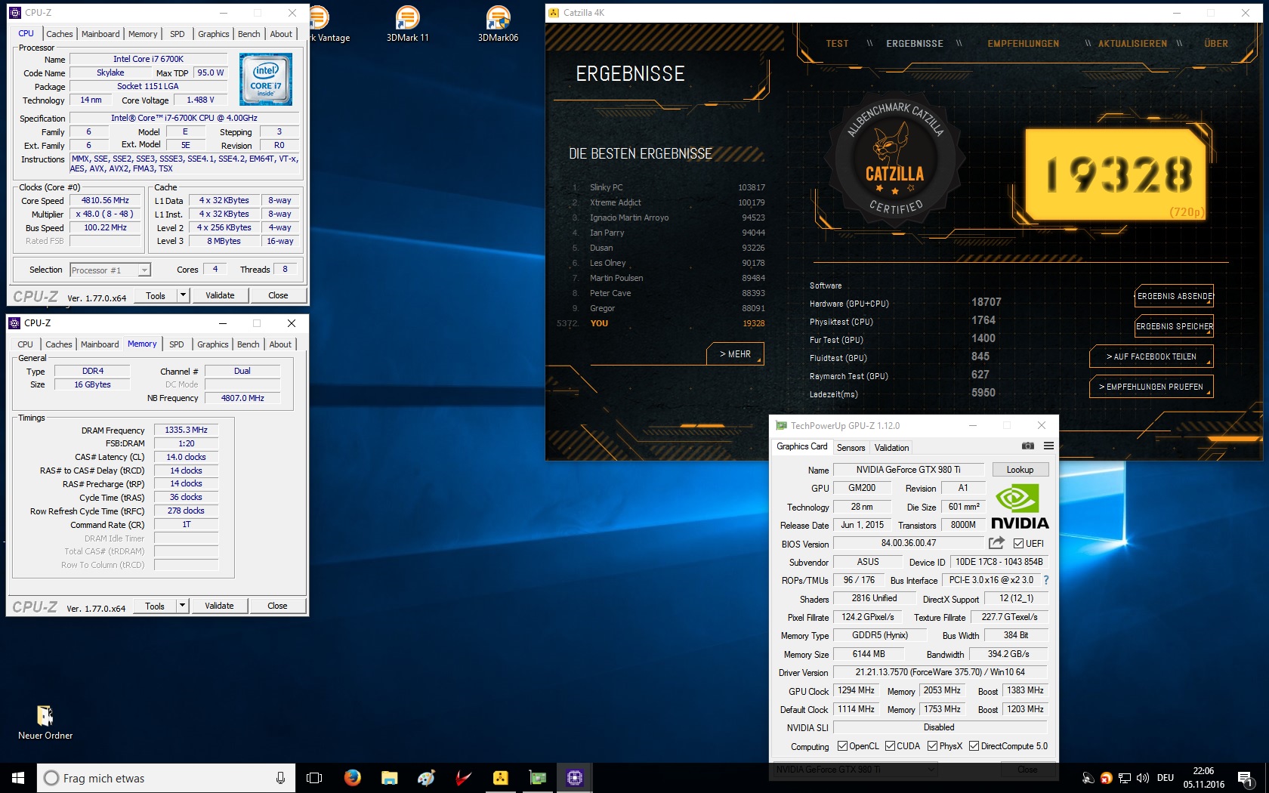Image resolution: width=1269 pixels, height=793 pixels.
Task: Open EMPFEHLUNGEN section in Catzilla
Action: pos(1023,44)
